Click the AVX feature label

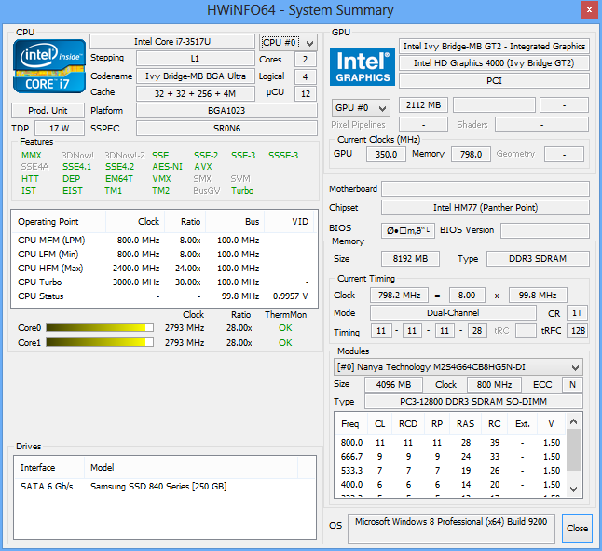203,167
